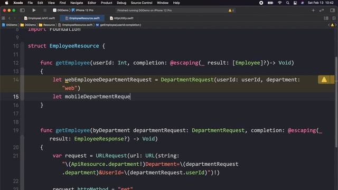The height and width of the screenshot is (190, 338).
Task: Open the Edit menu
Action: [40, 3]
